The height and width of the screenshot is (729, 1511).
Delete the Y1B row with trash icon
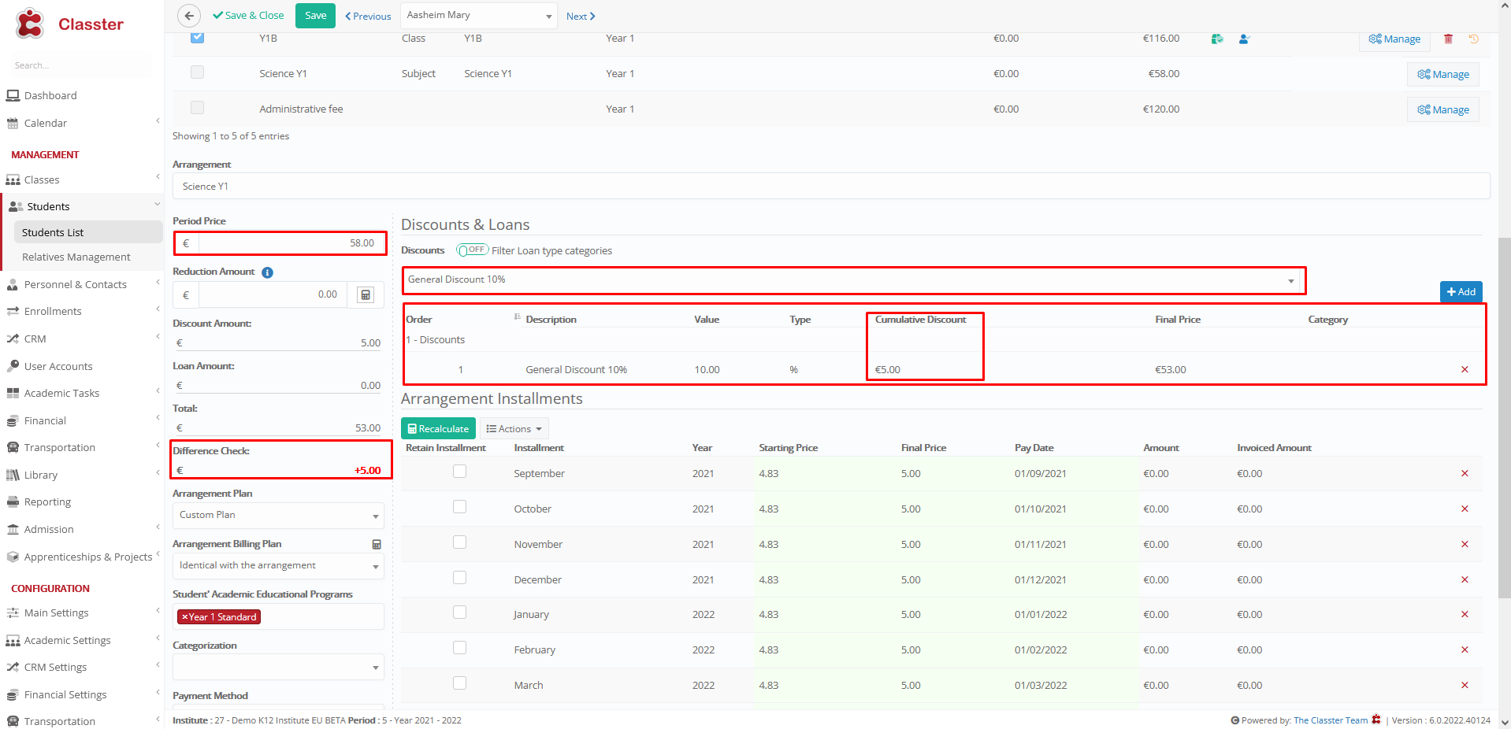tap(1448, 39)
